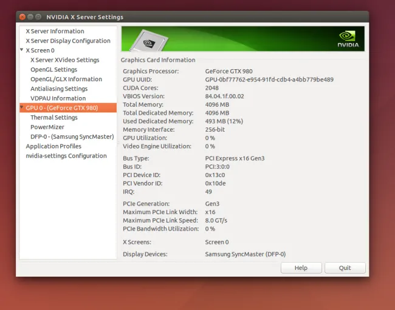Open OpenGL Settings page

[53, 69]
